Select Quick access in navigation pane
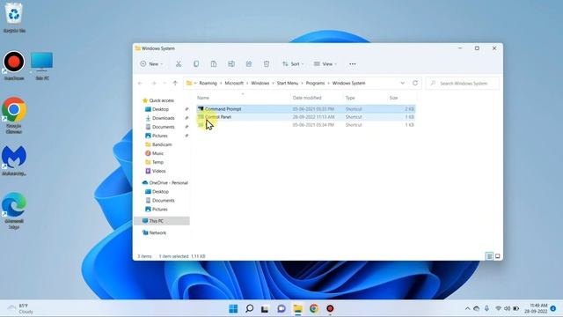 click(x=158, y=100)
